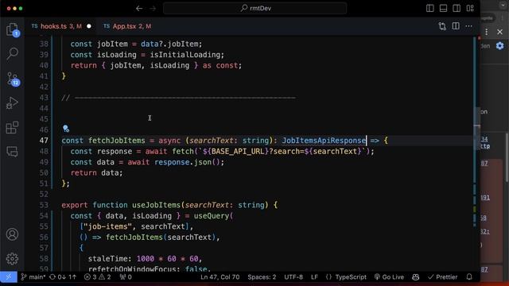Open the Customize Layout icon
The height and width of the screenshot is (286, 509).
470,9
